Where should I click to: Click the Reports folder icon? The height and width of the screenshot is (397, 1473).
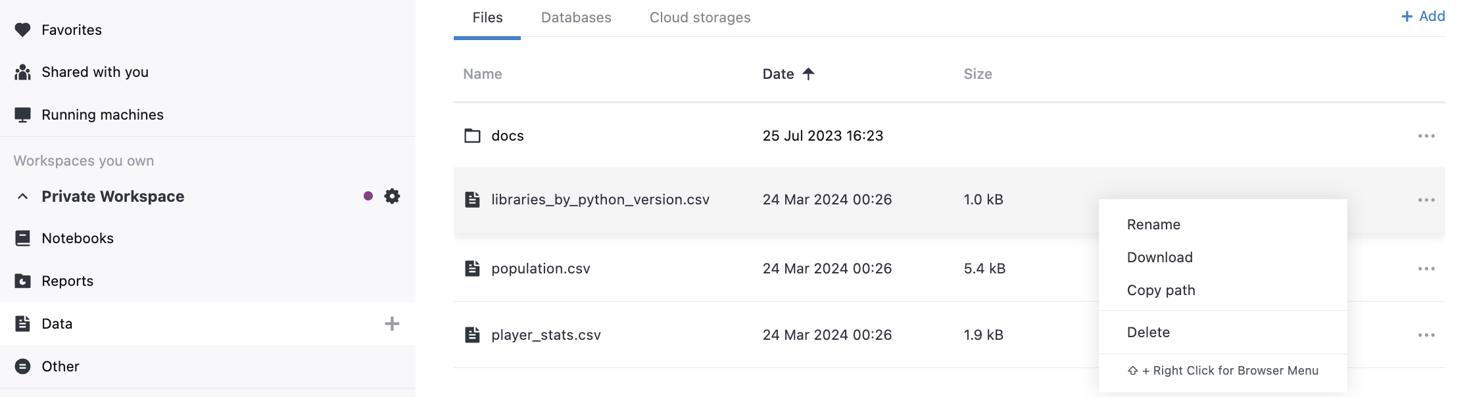click(x=22, y=281)
